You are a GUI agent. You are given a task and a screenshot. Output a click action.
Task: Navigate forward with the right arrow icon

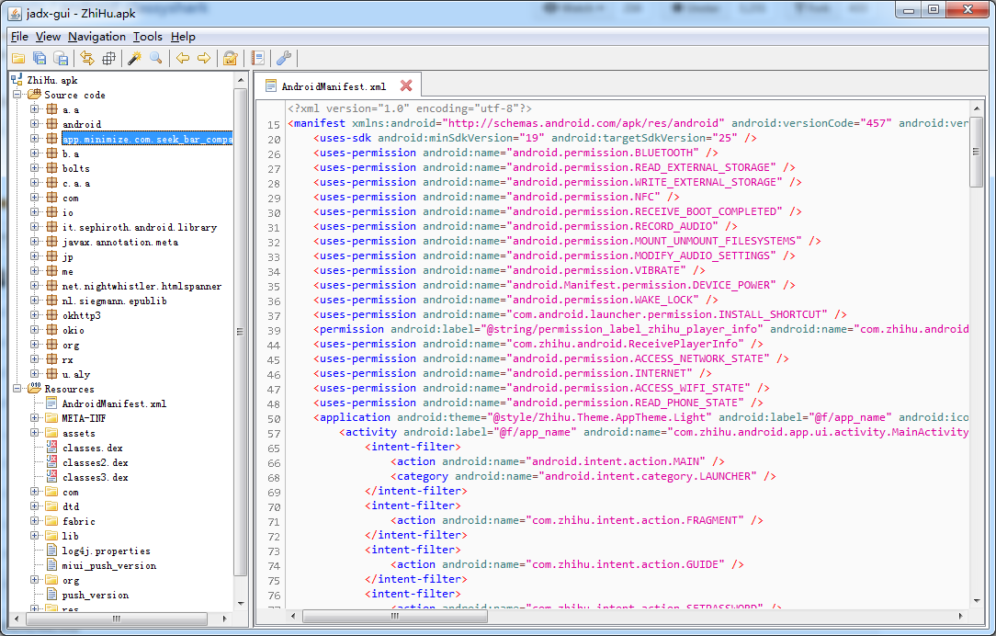click(204, 58)
